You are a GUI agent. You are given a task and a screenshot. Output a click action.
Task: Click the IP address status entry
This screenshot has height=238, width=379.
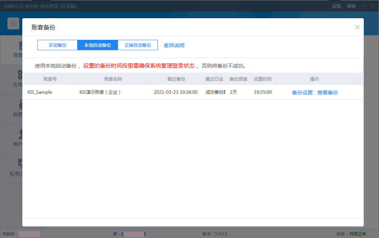coord(129,234)
